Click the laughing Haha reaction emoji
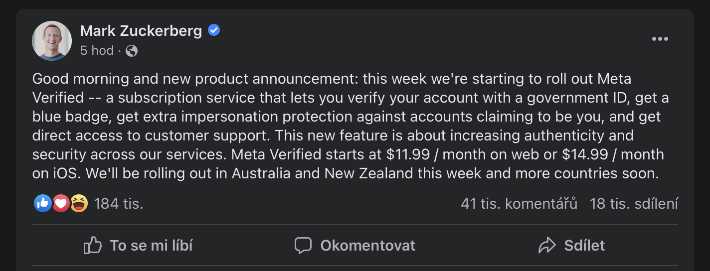 [x=79, y=203]
